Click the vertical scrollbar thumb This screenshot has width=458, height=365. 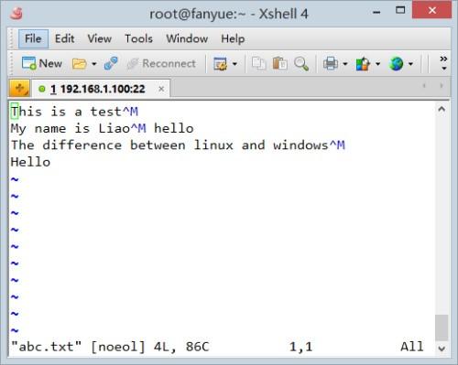[442, 327]
